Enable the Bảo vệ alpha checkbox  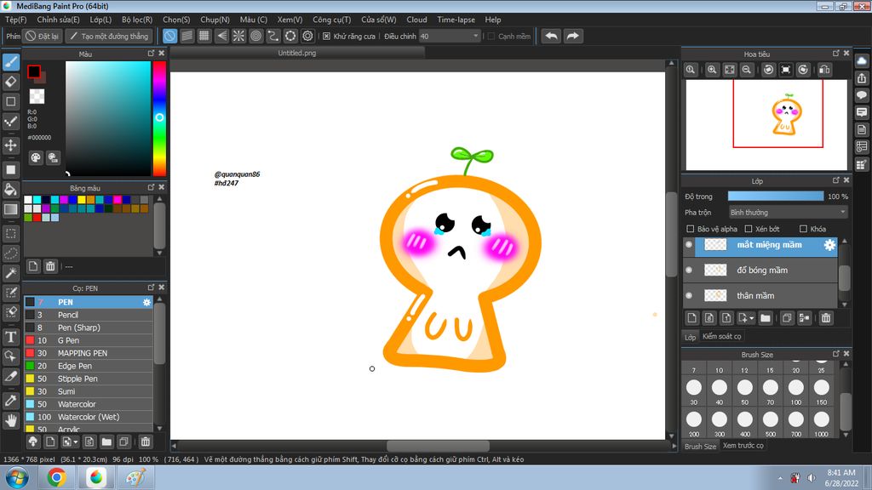pyautogui.click(x=690, y=229)
